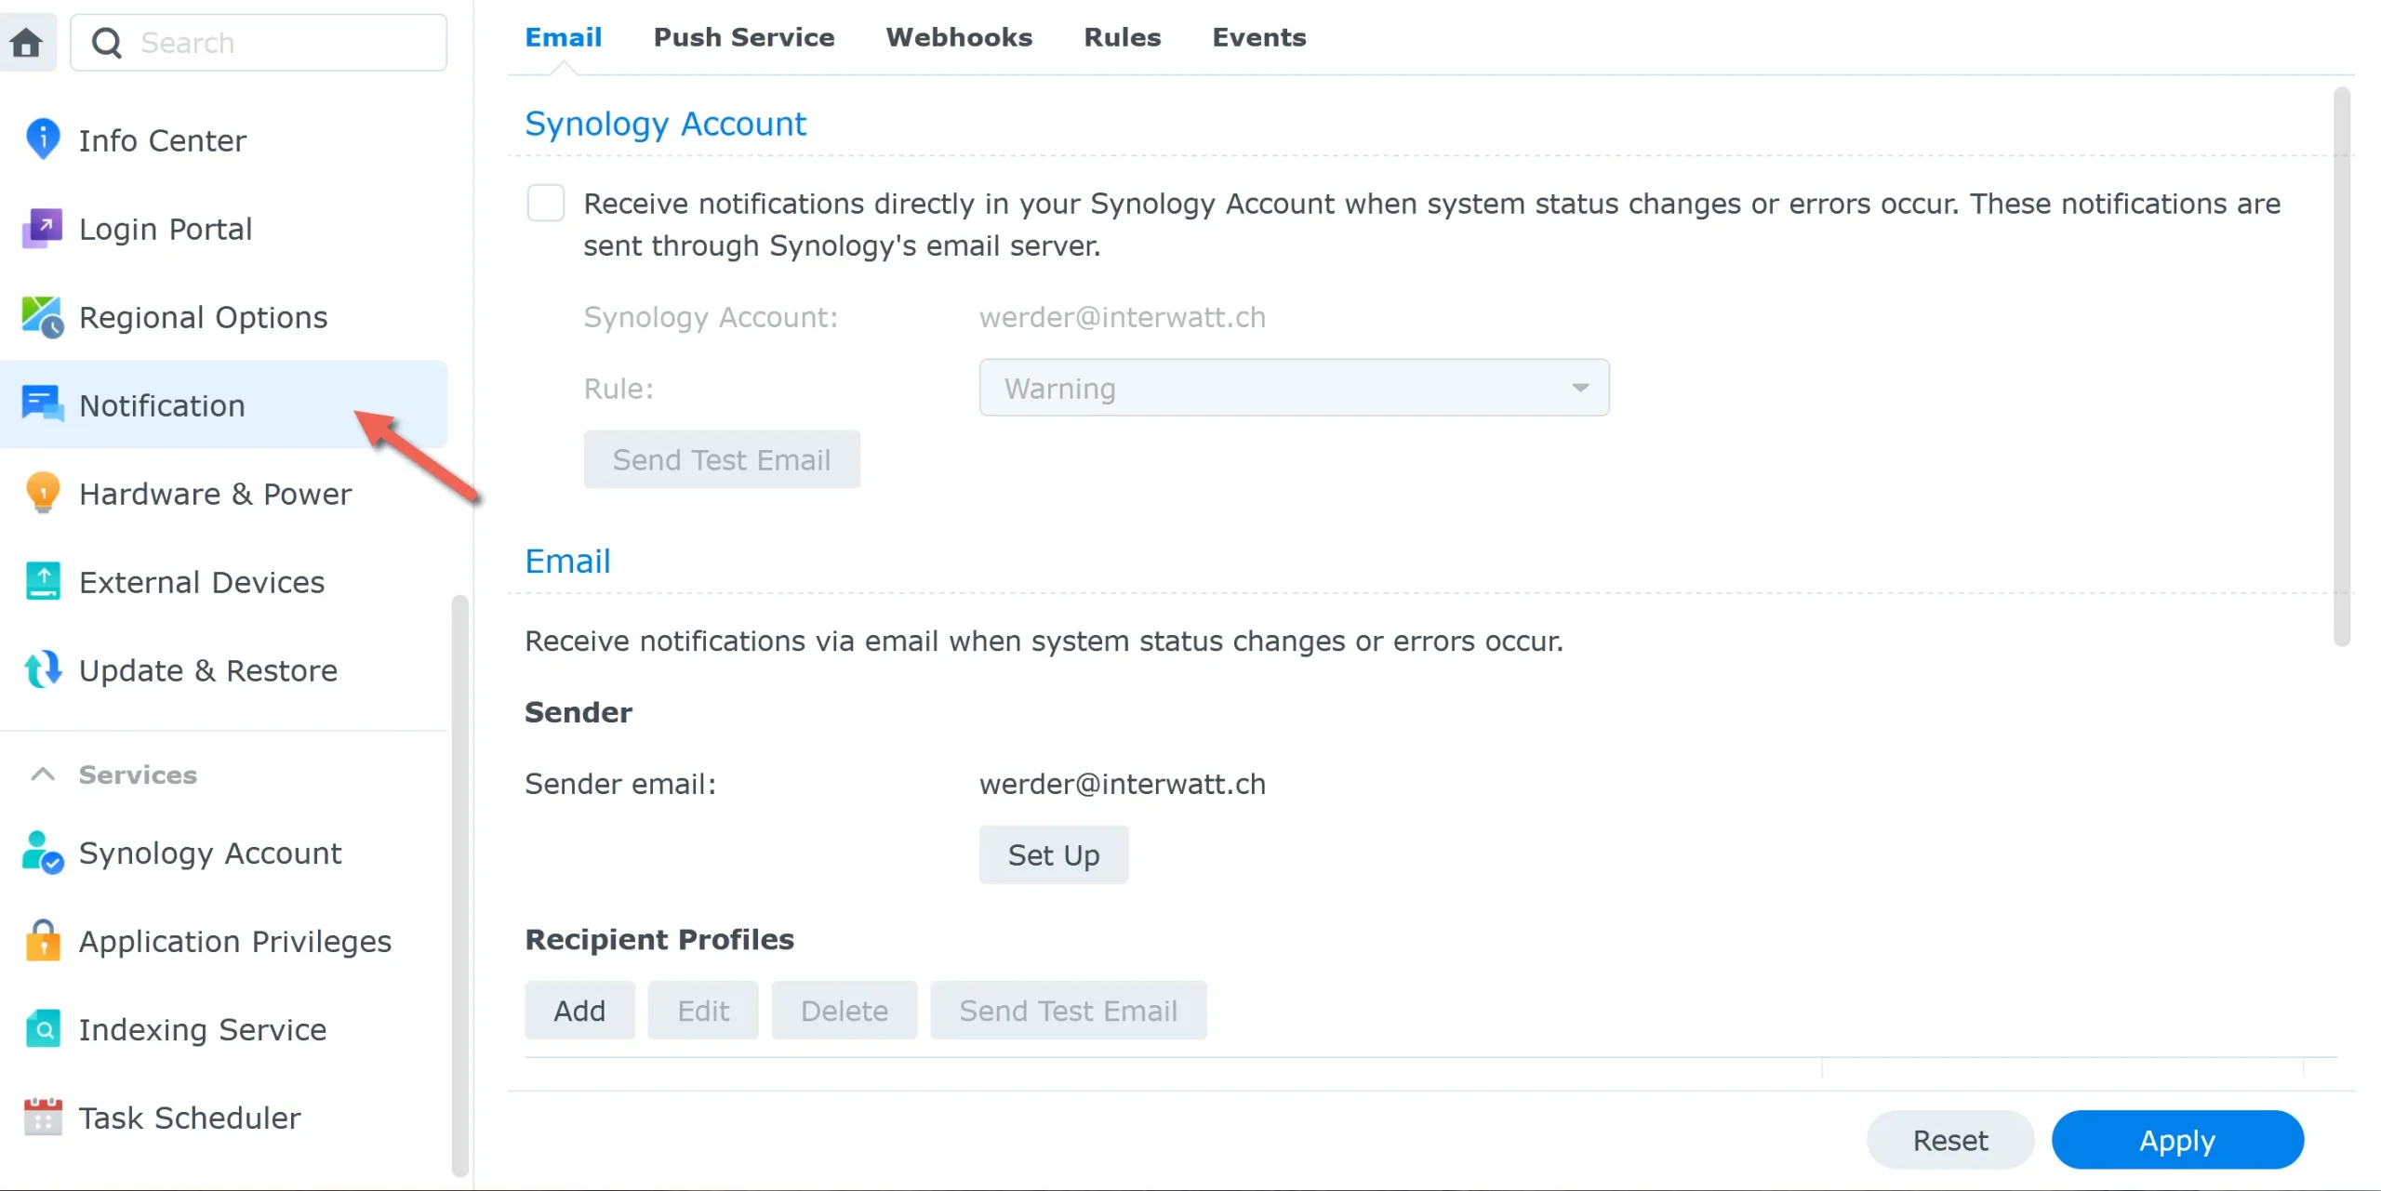
Task: Click the Search input field
Action: click(x=279, y=43)
